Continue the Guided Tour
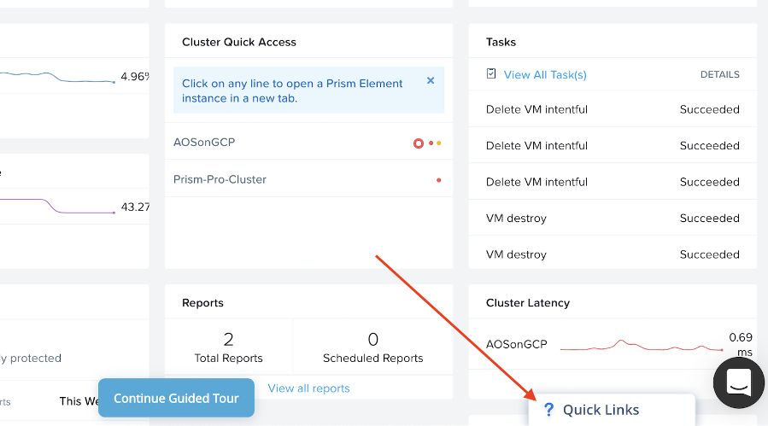This screenshot has width=768, height=426. [176, 398]
